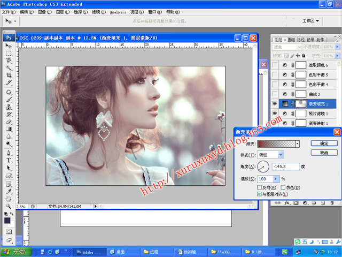The width and height of the screenshot is (342, 257).
Task: Select the Type tool
Action: click(9, 160)
